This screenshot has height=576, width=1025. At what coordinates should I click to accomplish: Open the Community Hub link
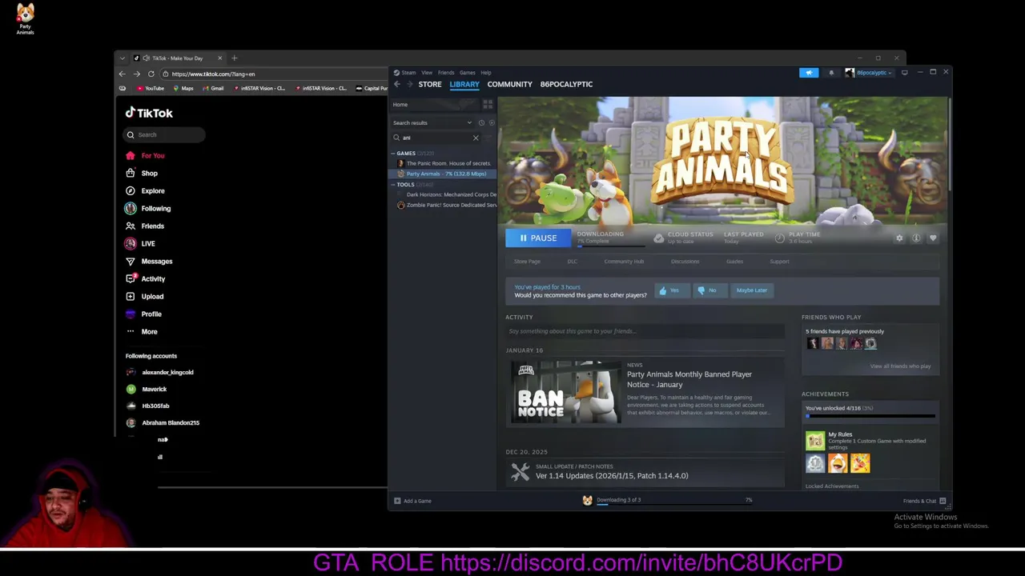click(x=624, y=262)
